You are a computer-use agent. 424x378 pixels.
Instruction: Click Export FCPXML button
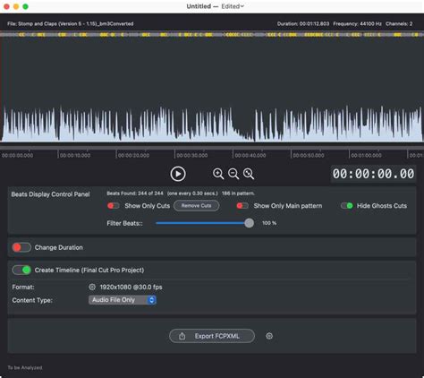pos(212,336)
